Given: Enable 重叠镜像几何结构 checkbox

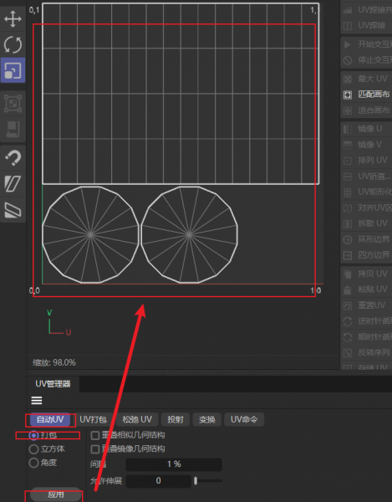Looking at the screenshot, I should click(x=95, y=449).
